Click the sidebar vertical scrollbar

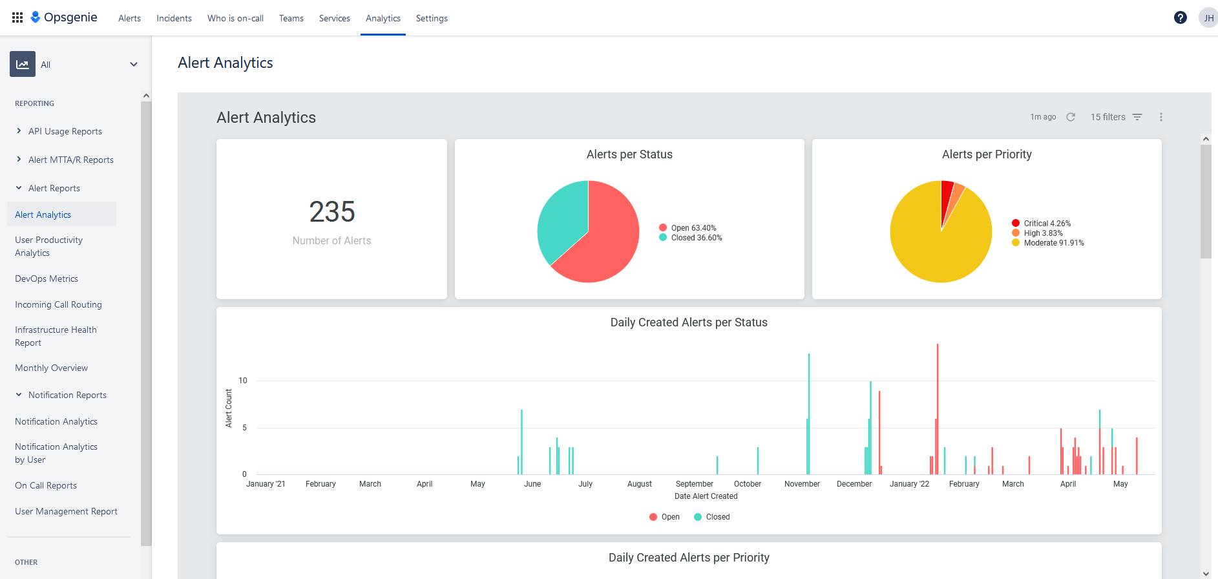point(146,323)
